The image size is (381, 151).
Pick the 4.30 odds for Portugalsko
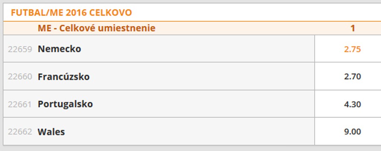(352, 104)
